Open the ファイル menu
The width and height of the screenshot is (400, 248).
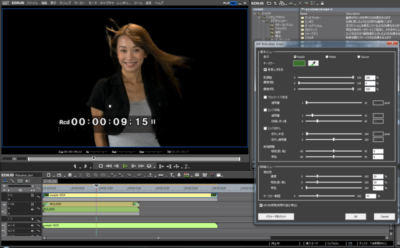32,3
